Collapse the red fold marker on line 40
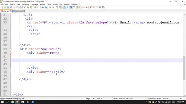Viewport: 186px width, 104px height. [10, 53]
